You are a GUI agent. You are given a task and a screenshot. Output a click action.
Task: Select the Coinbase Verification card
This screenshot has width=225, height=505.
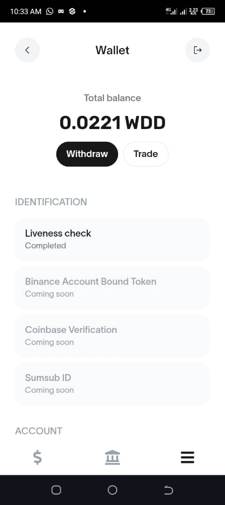point(112,336)
